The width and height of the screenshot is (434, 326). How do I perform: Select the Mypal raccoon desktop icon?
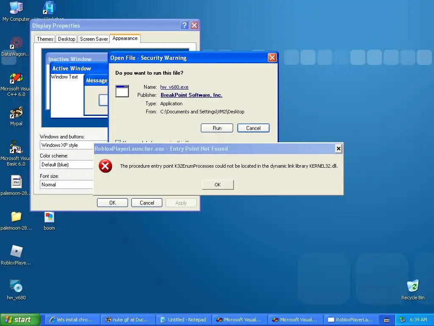pos(16,116)
